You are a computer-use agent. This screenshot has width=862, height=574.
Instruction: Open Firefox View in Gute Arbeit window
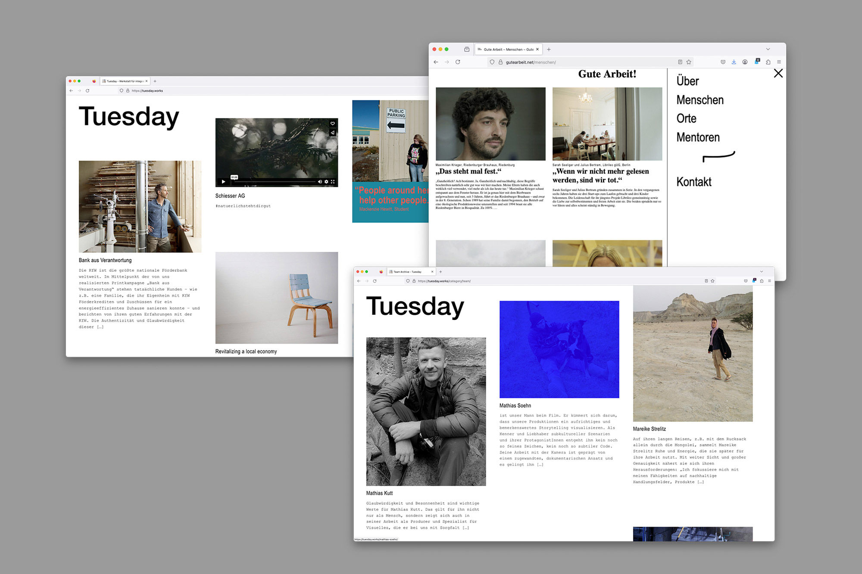click(x=467, y=49)
